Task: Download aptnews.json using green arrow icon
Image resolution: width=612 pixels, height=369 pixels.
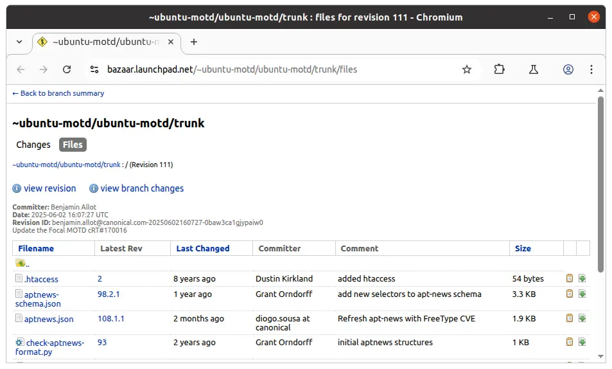Action: (x=582, y=318)
